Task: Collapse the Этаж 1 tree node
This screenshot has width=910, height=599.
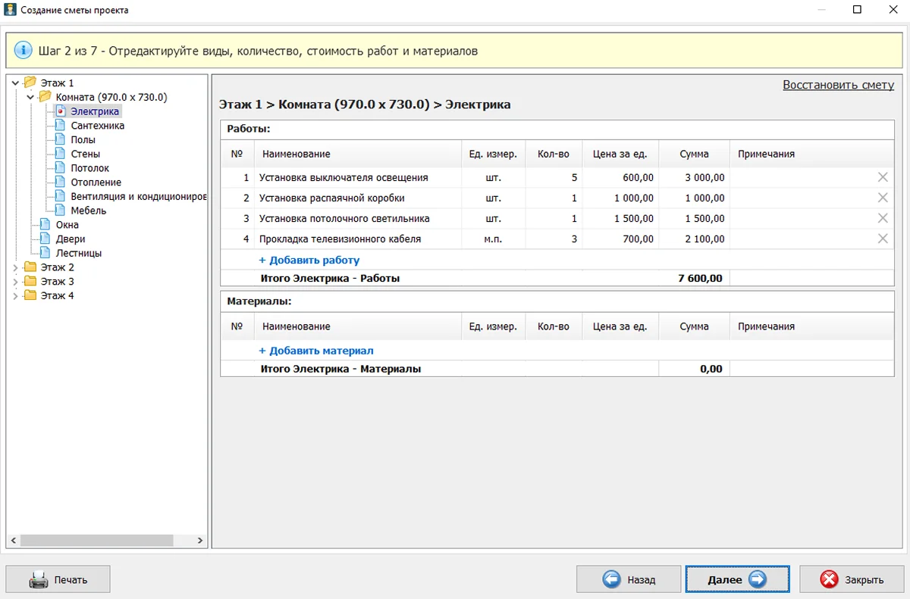Action: (15, 83)
